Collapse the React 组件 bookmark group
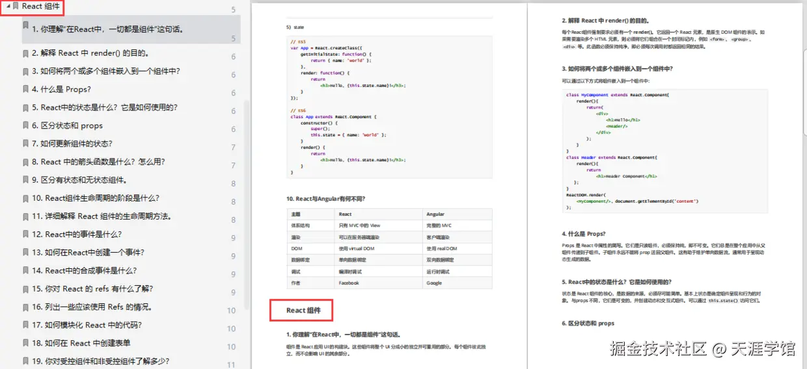 pos(8,6)
